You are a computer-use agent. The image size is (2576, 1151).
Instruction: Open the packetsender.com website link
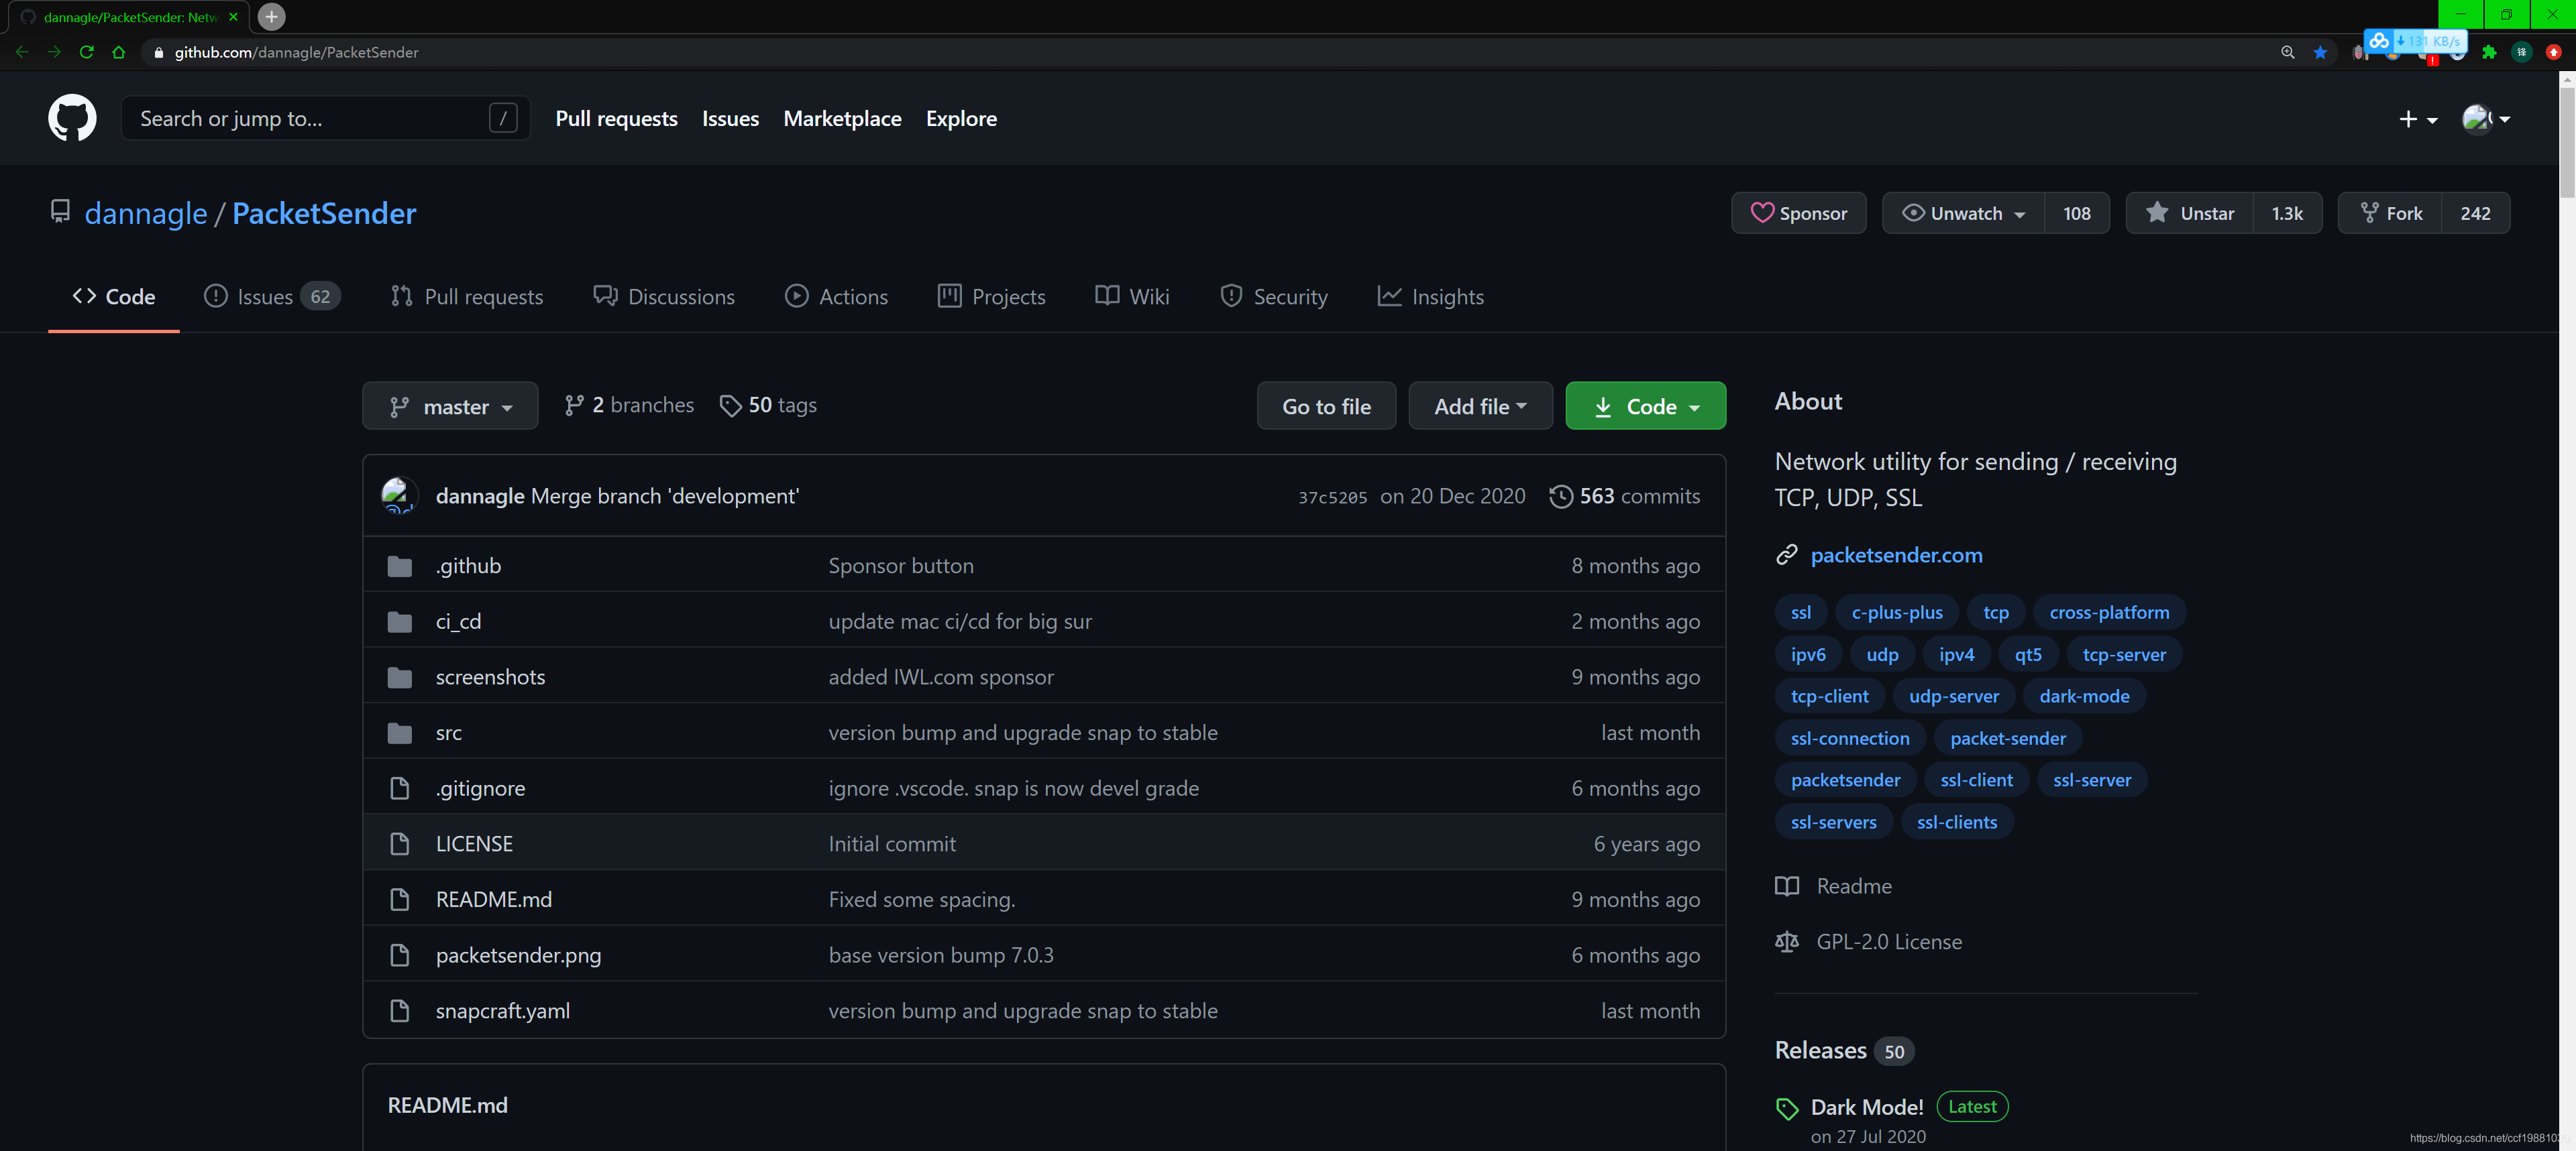coord(1895,554)
